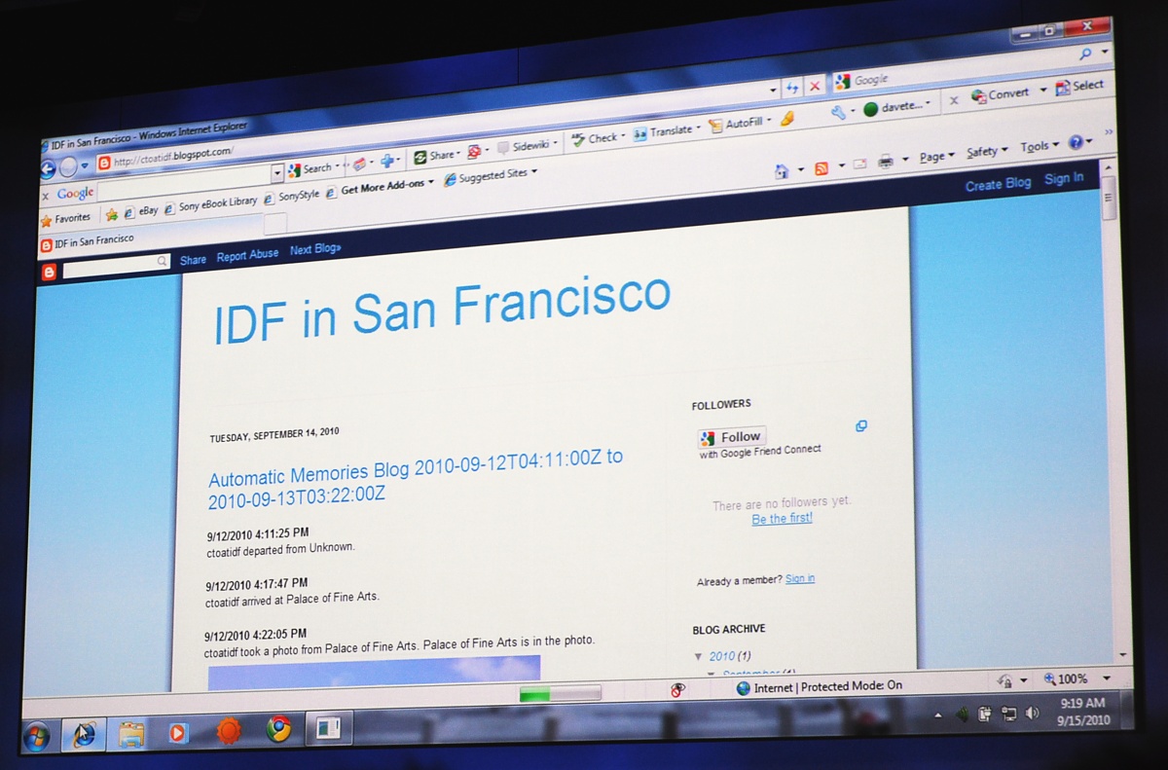Screen dimensions: 1168x770
Task: Open the zoom level 100% dropdown
Action: [x=1107, y=678]
